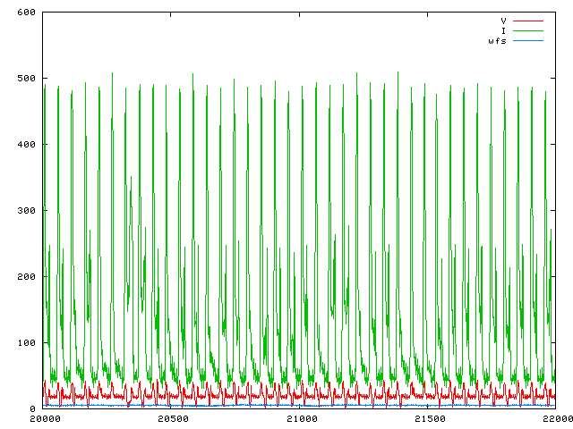Click the 0 y-axis tick label
Image resolution: width=573 pixels, height=429 pixels.
pos(31,409)
